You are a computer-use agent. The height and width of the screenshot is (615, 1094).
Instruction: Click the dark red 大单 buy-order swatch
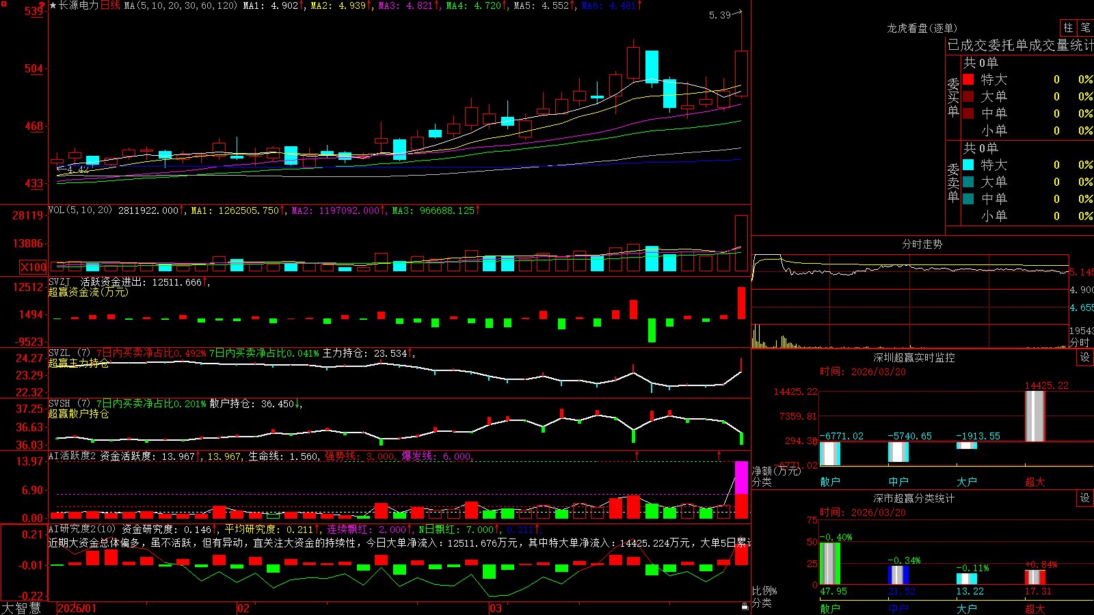968,96
